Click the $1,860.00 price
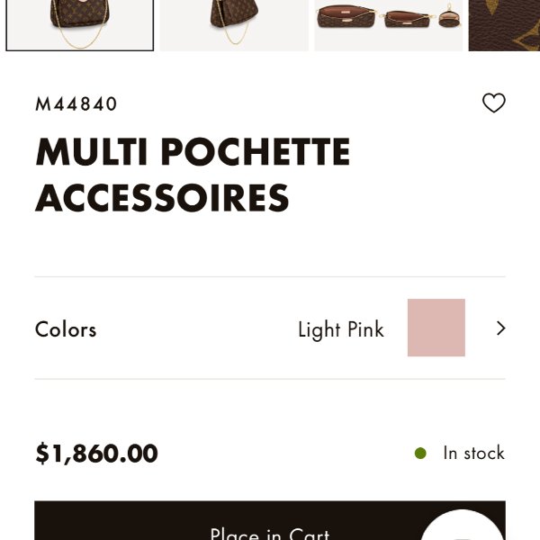 (x=97, y=454)
